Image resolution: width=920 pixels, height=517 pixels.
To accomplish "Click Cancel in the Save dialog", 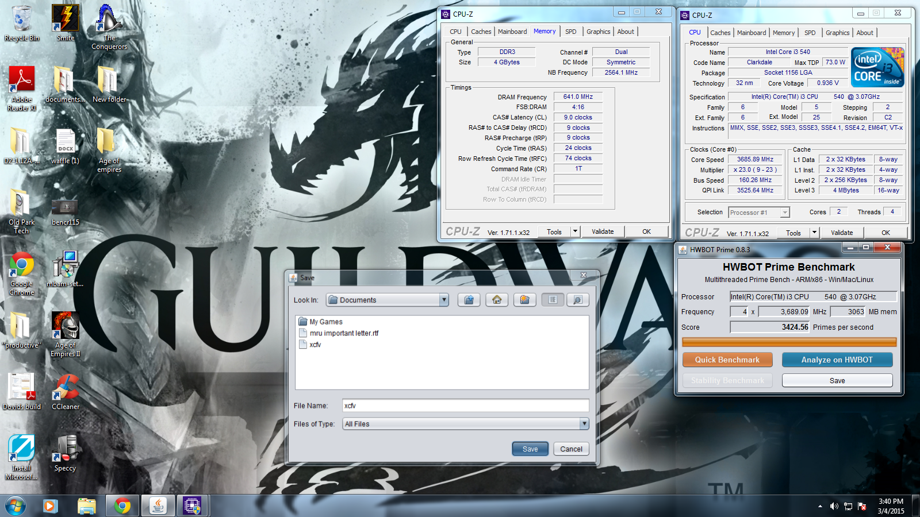I will tap(571, 449).
